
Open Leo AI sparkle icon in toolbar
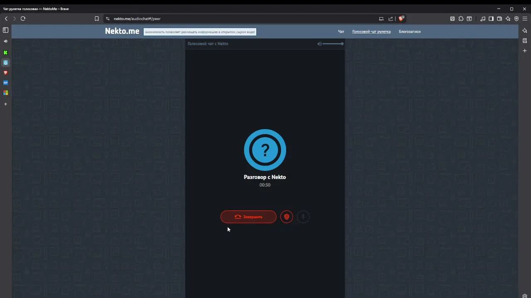tap(508, 19)
